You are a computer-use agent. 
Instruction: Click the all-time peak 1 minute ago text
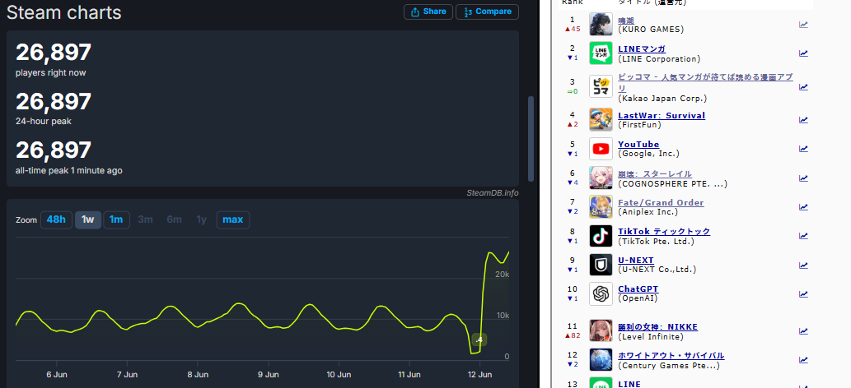tap(69, 170)
